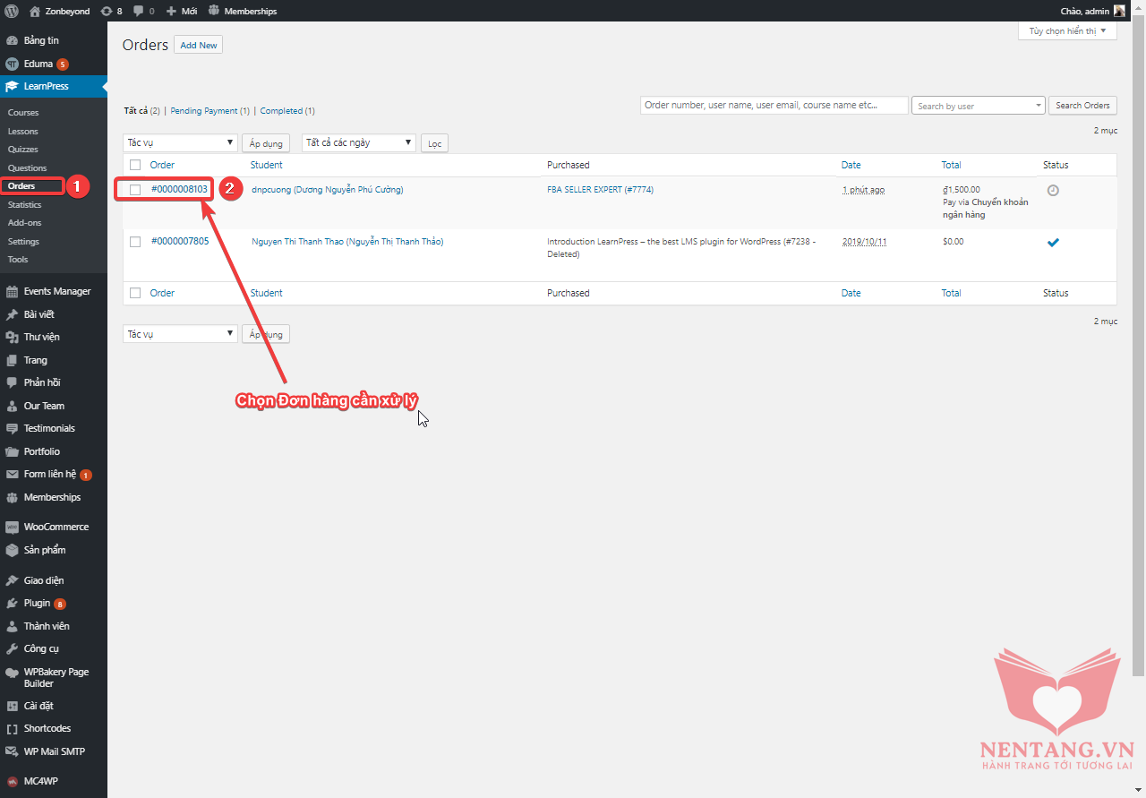
Task: Tick the select-all checkbox in table header
Action: point(135,165)
